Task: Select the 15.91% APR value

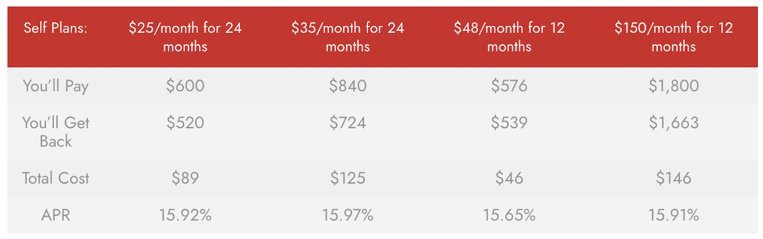Action: point(673,215)
